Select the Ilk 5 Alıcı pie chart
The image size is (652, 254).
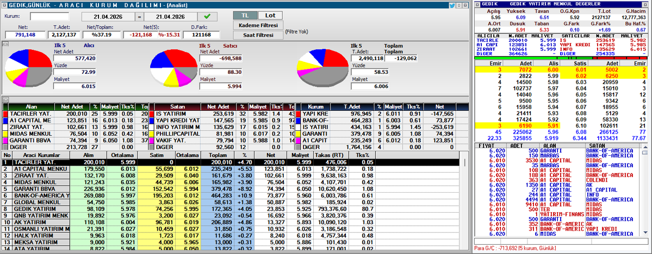28,68
